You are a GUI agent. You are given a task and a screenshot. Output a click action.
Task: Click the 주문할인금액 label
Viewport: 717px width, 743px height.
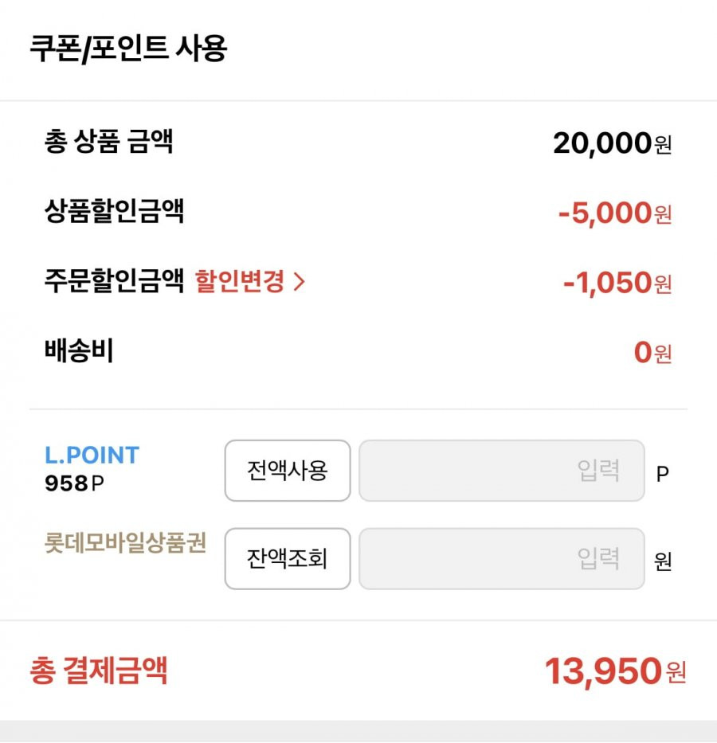(114, 280)
